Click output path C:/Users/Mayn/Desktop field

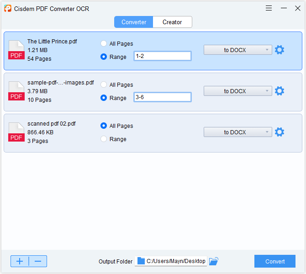pyautogui.click(x=171, y=261)
